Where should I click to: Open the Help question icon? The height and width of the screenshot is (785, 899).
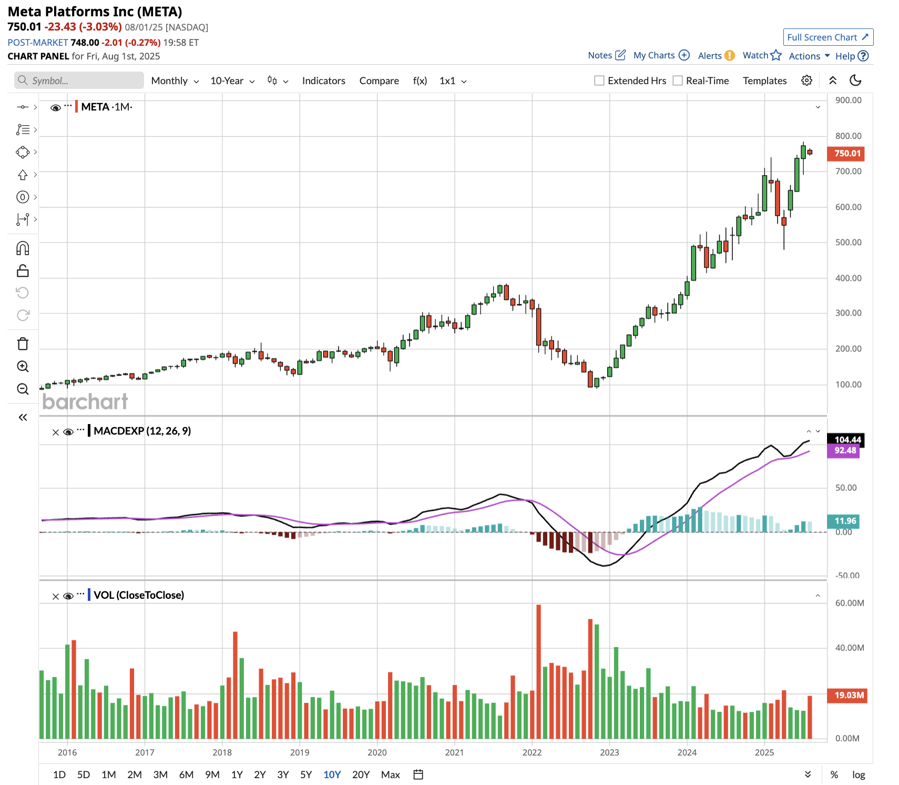click(863, 56)
